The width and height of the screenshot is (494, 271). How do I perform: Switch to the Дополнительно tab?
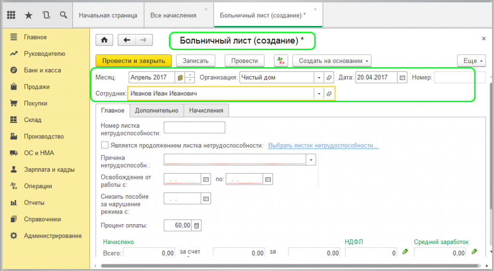pyautogui.click(x=157, y=110)
